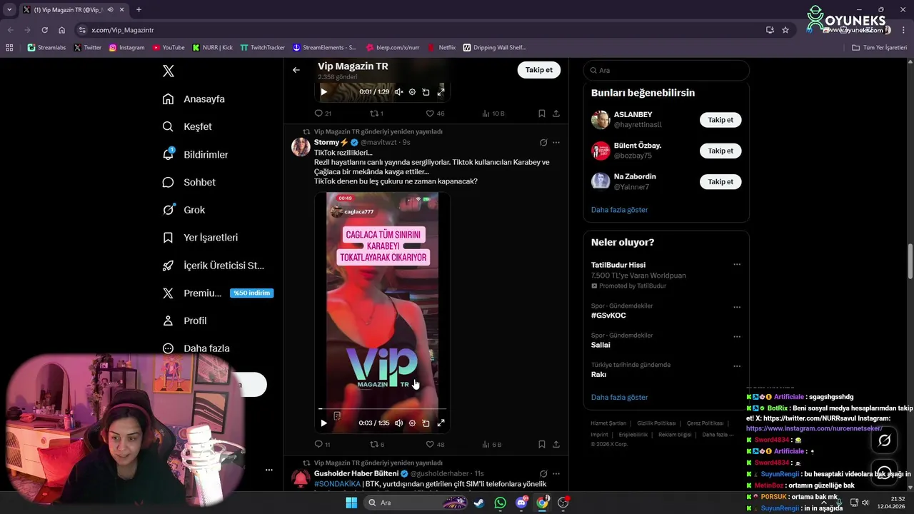Image resolution: width=914 pixels, height=514 pixels.
Task: Open Profil page
Action: pos(184,321)
